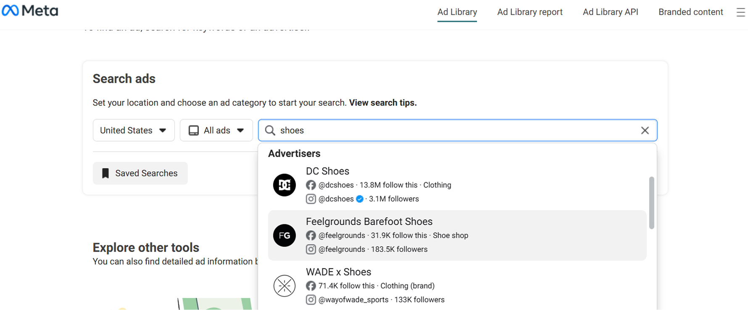Switch to the Ad Library report tab
Viewport: 748px width, 310px height.
click(529, 12)
